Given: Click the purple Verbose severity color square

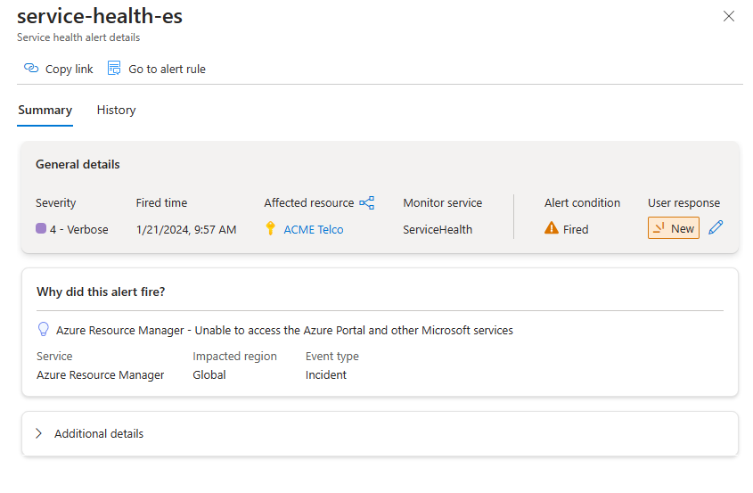Looking at the screenshot, I should coord(41,229).
